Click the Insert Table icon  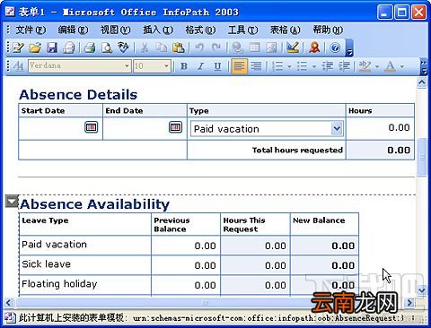(254, 47)
